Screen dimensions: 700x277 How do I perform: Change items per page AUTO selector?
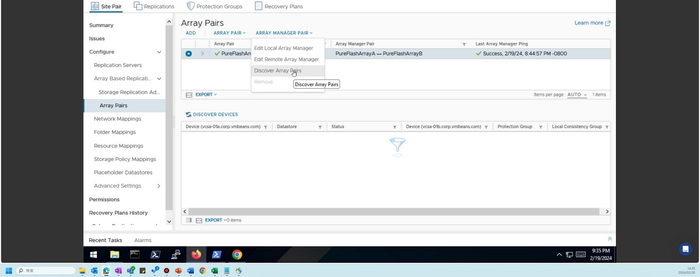577,94
